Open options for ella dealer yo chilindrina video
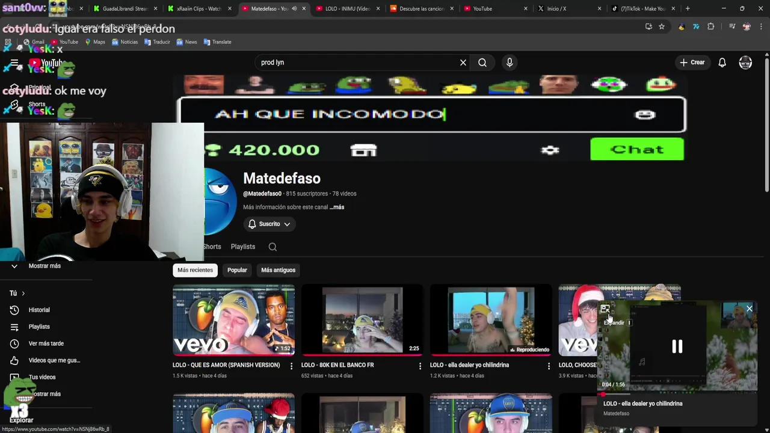This screenshot has height=433, width=770. coord(549,366)
